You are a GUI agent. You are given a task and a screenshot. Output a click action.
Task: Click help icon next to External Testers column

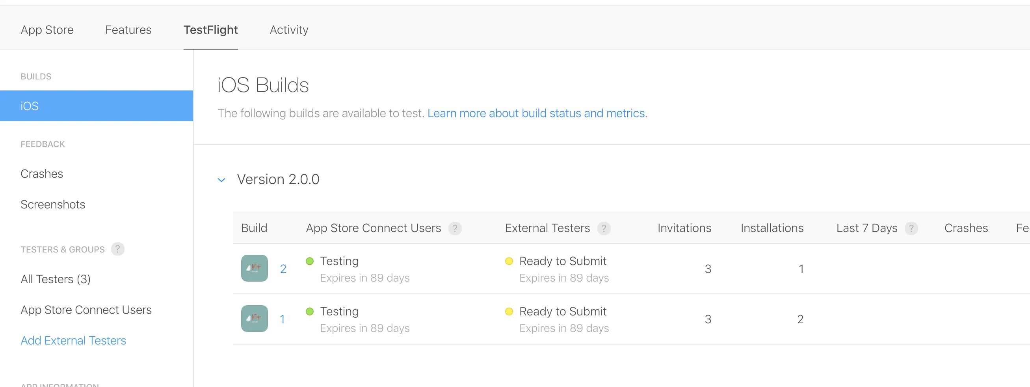(603, 228)
